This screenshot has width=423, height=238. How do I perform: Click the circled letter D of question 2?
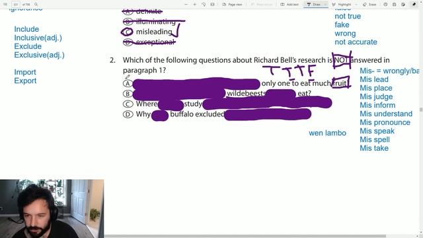pyautogui.click(x=128, y=114)
